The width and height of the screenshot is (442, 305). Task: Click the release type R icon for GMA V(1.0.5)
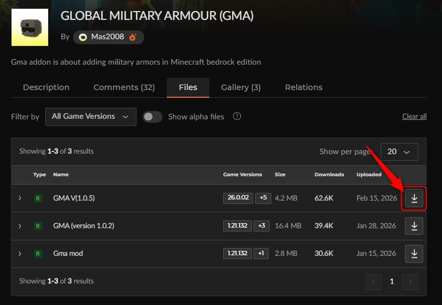pos(38,198)
